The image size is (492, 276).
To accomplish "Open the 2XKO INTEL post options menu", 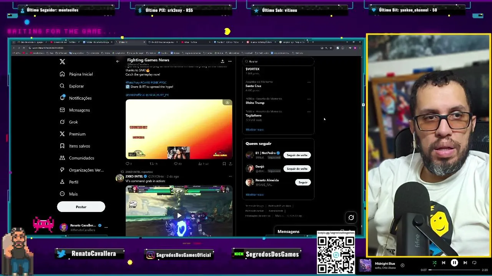I will (230, 176).
